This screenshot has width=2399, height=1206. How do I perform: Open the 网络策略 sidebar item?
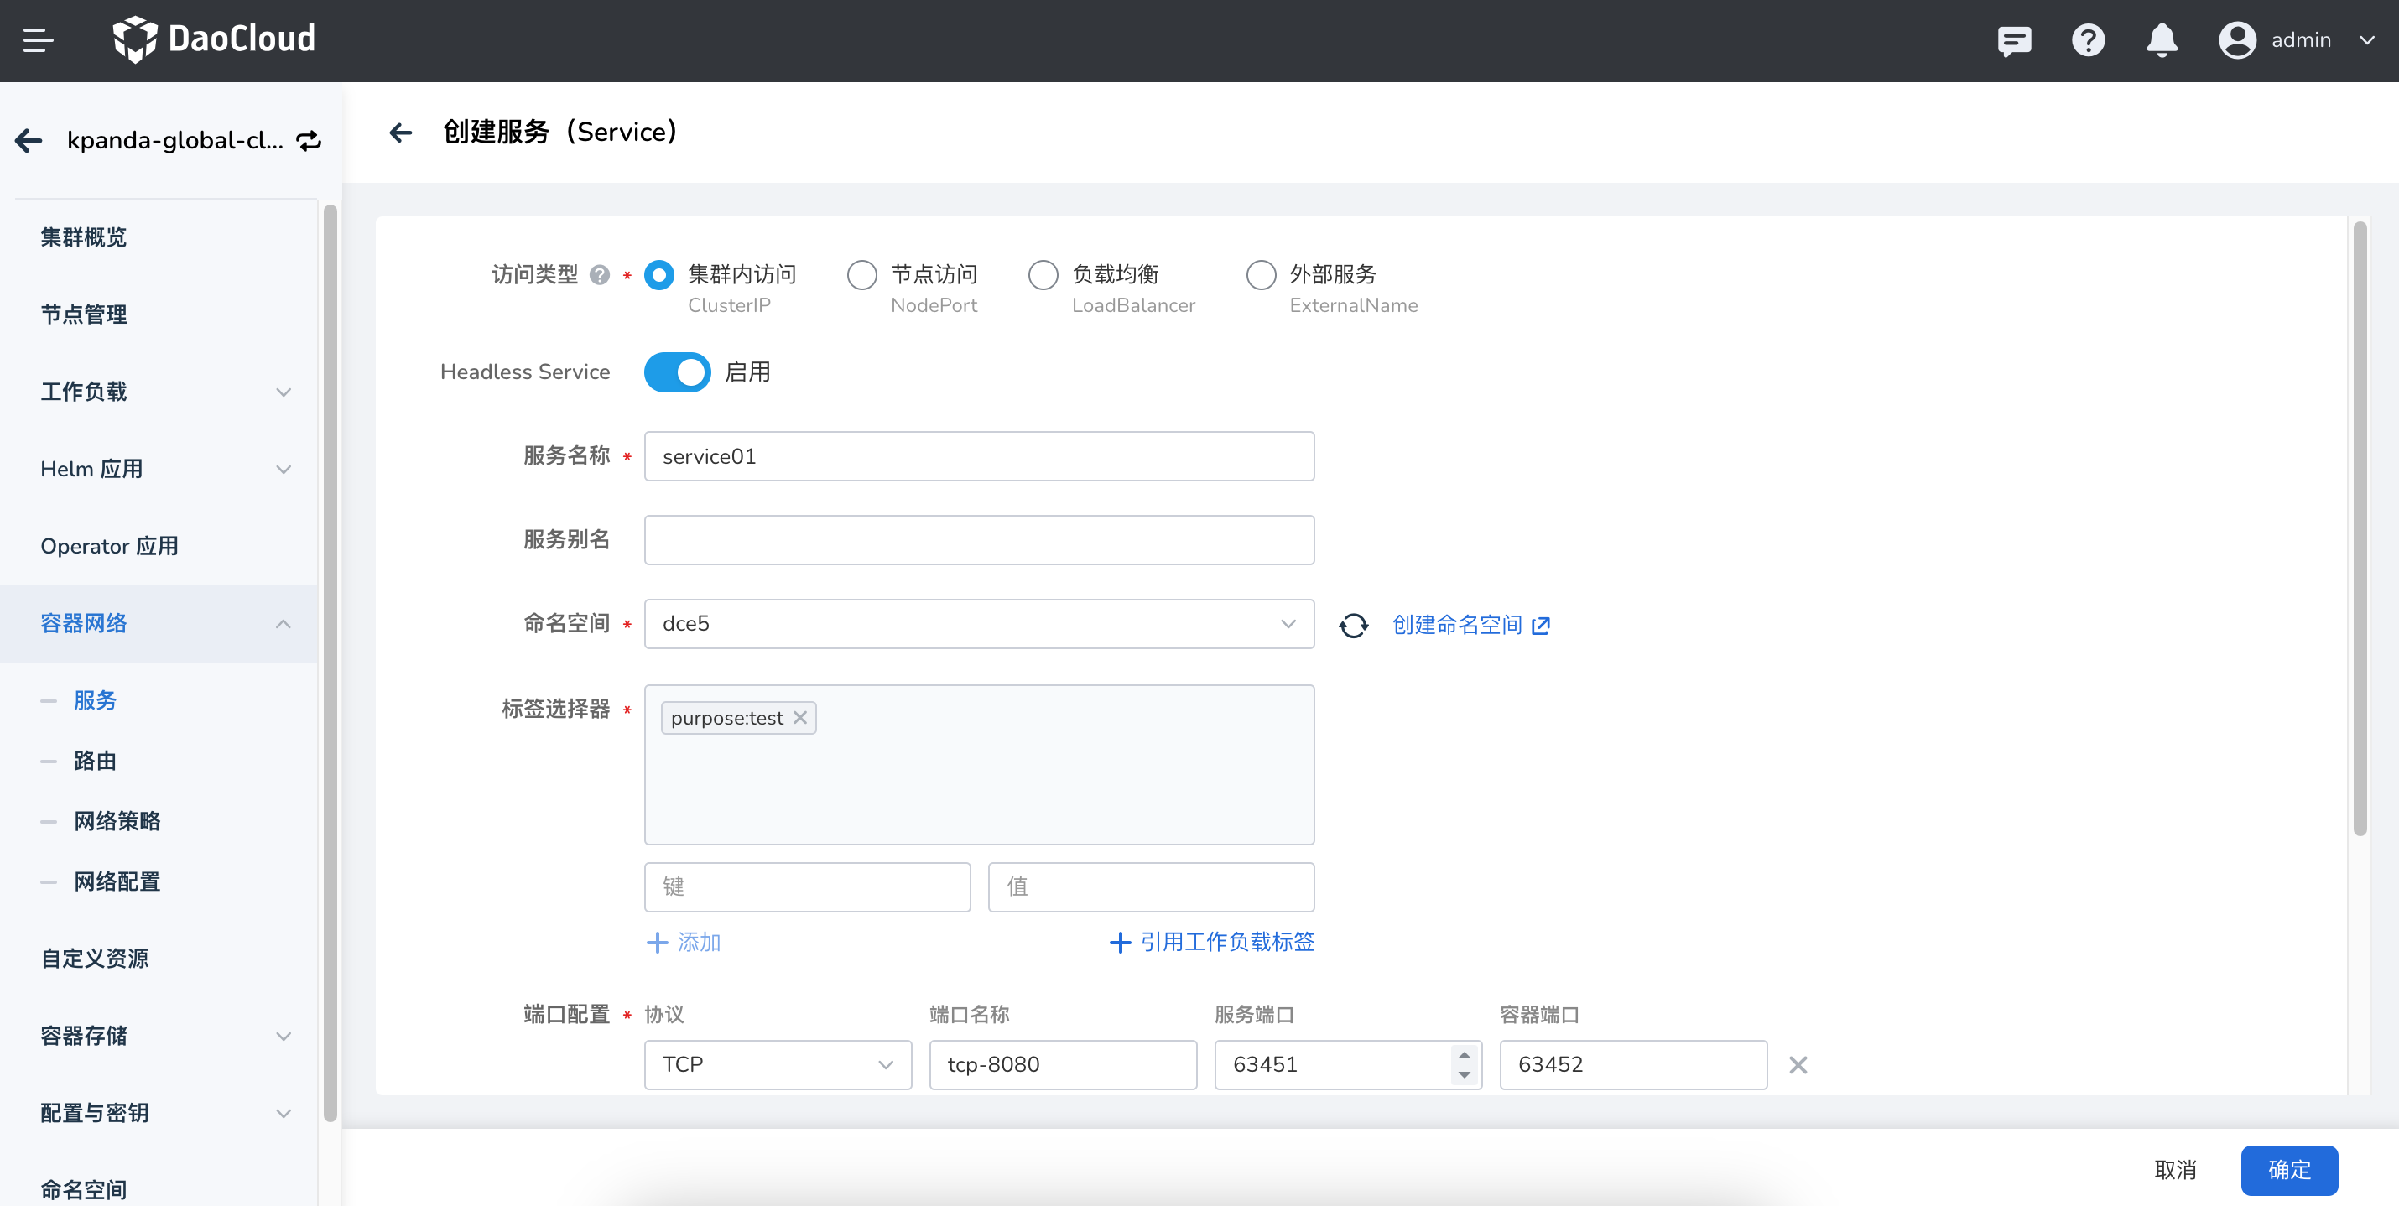coord(117,821)
